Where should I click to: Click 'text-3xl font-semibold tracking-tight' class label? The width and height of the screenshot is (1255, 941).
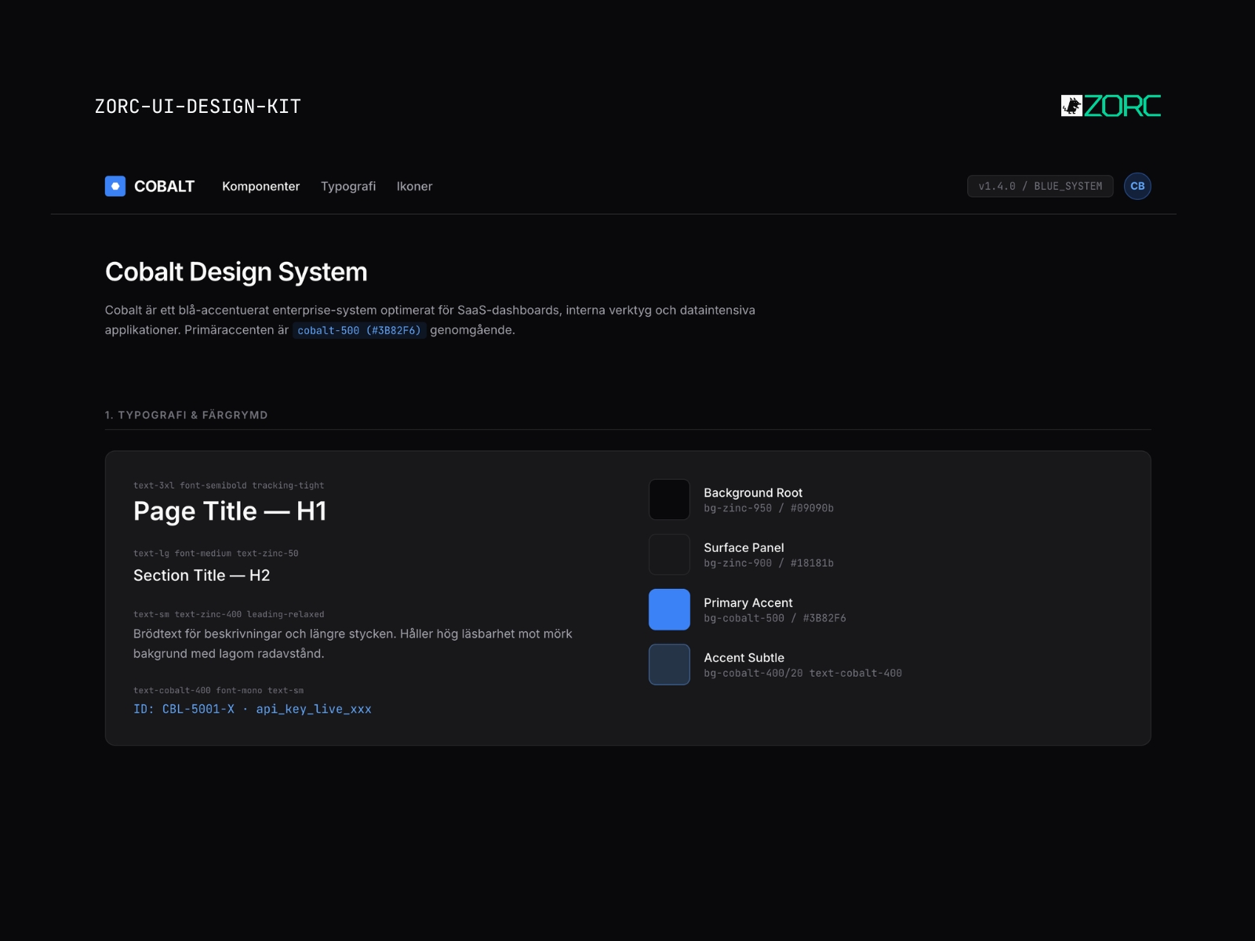pos(228,485)
